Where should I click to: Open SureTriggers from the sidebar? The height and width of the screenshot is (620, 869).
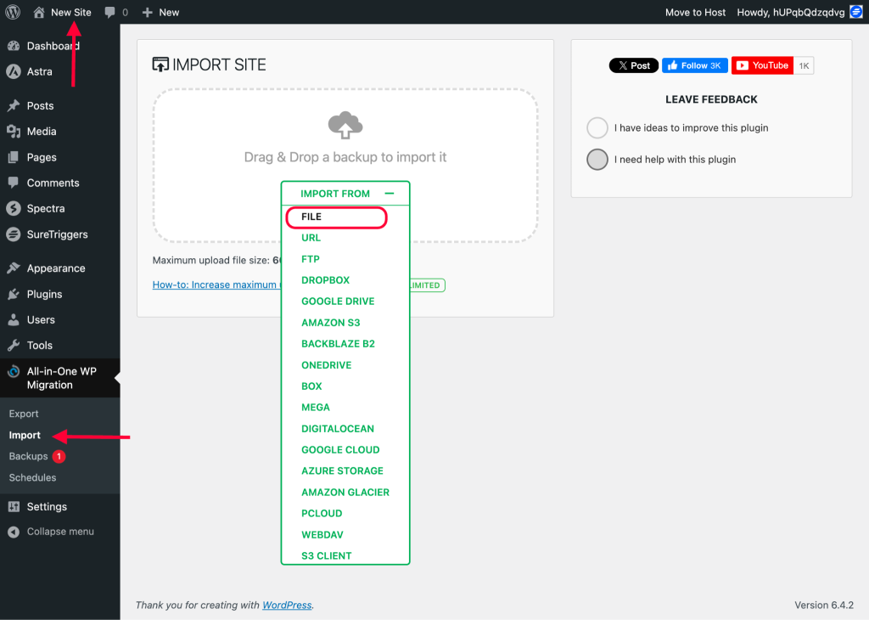click(53, 234)
